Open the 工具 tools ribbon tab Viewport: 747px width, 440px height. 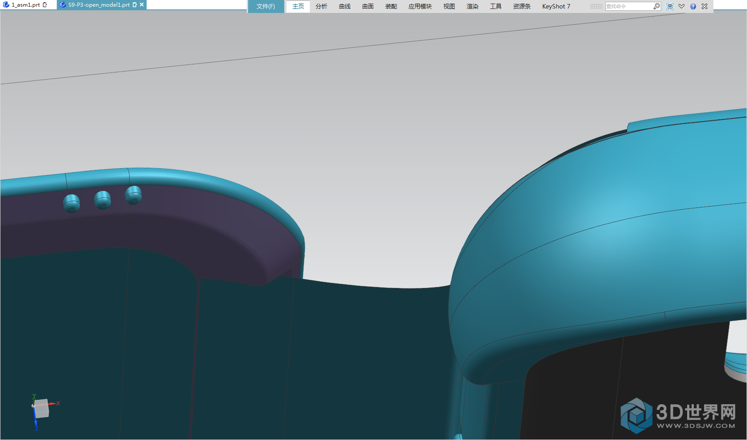tap(496, 6)
